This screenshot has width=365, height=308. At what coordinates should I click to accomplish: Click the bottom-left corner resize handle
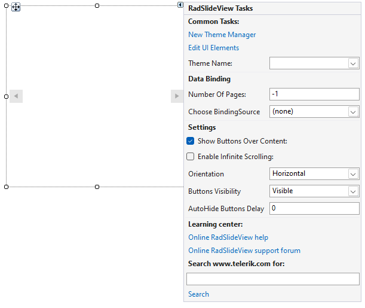(7, 187)
